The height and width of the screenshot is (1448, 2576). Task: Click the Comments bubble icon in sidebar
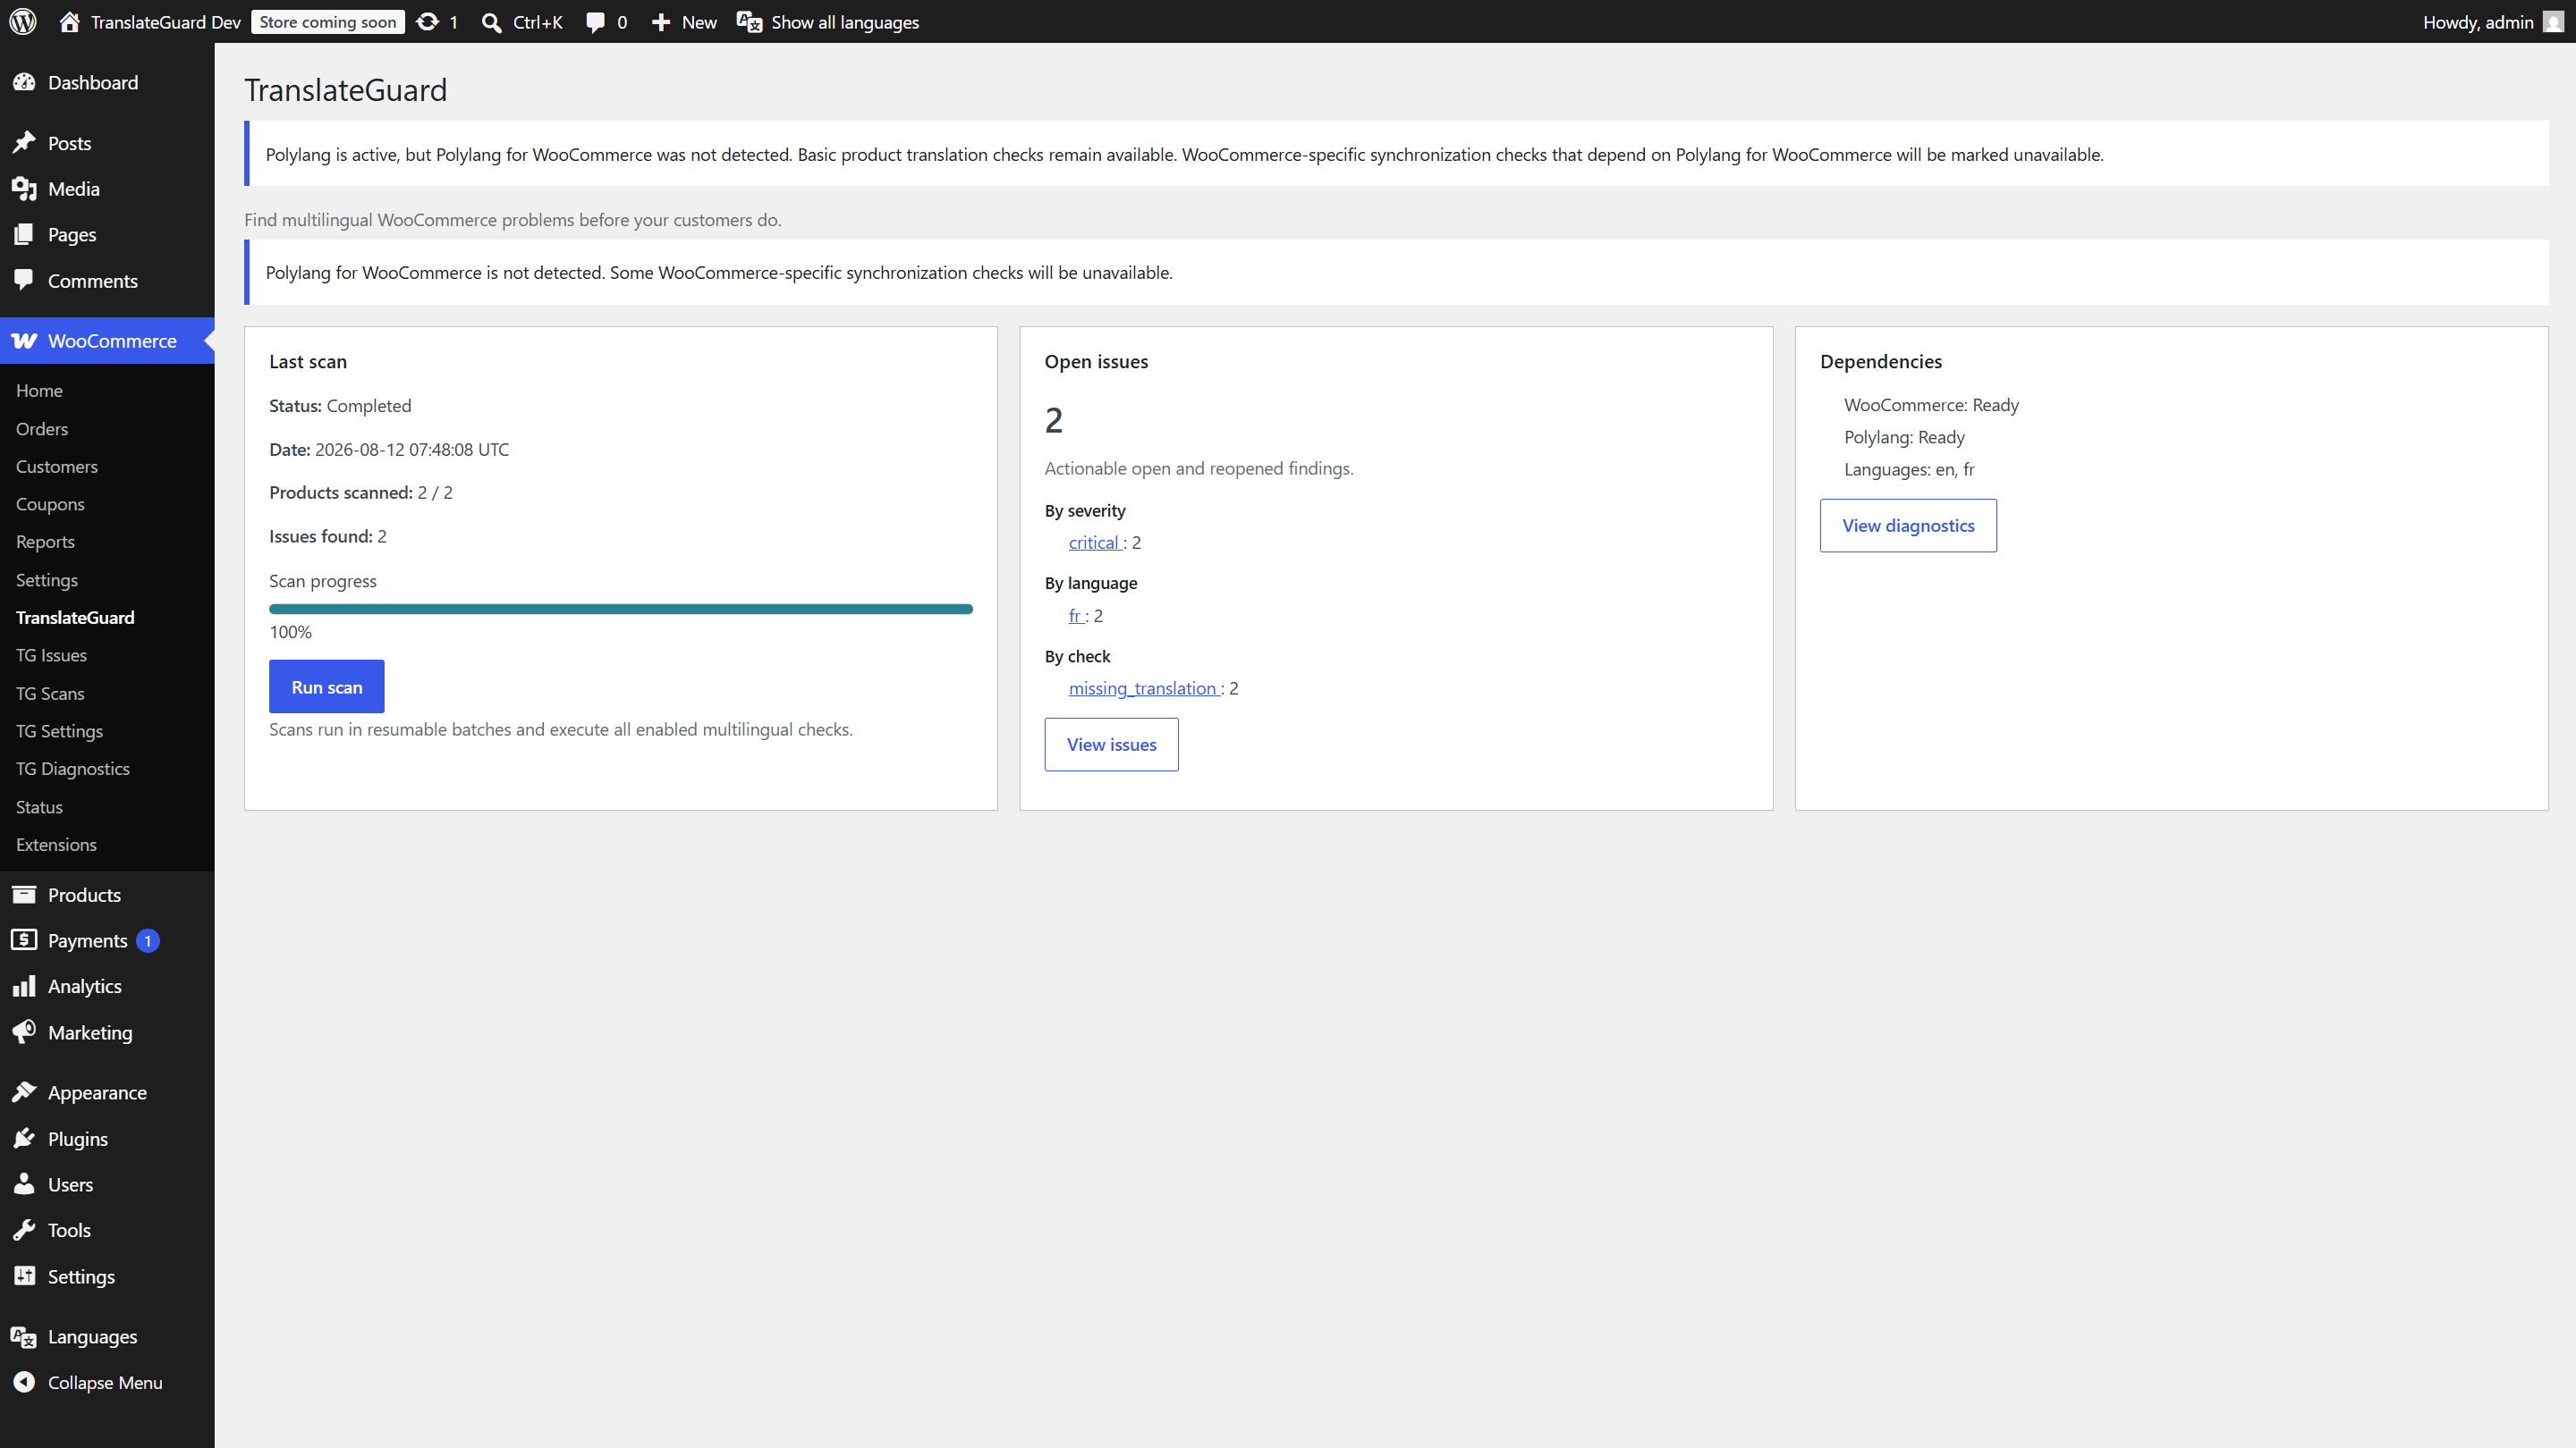[x=24, y=280]
